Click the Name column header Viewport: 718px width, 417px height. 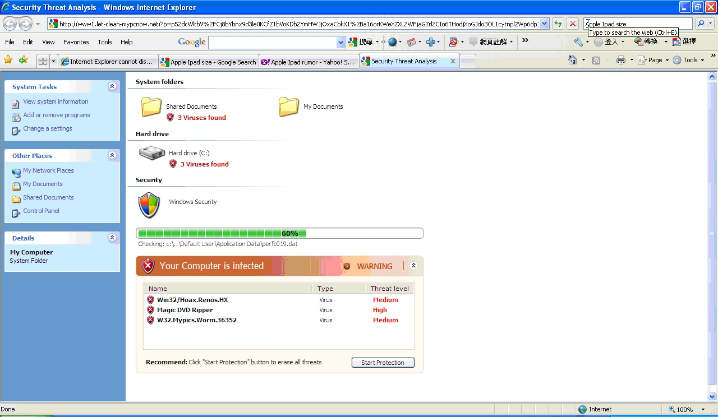pos(228,289)
